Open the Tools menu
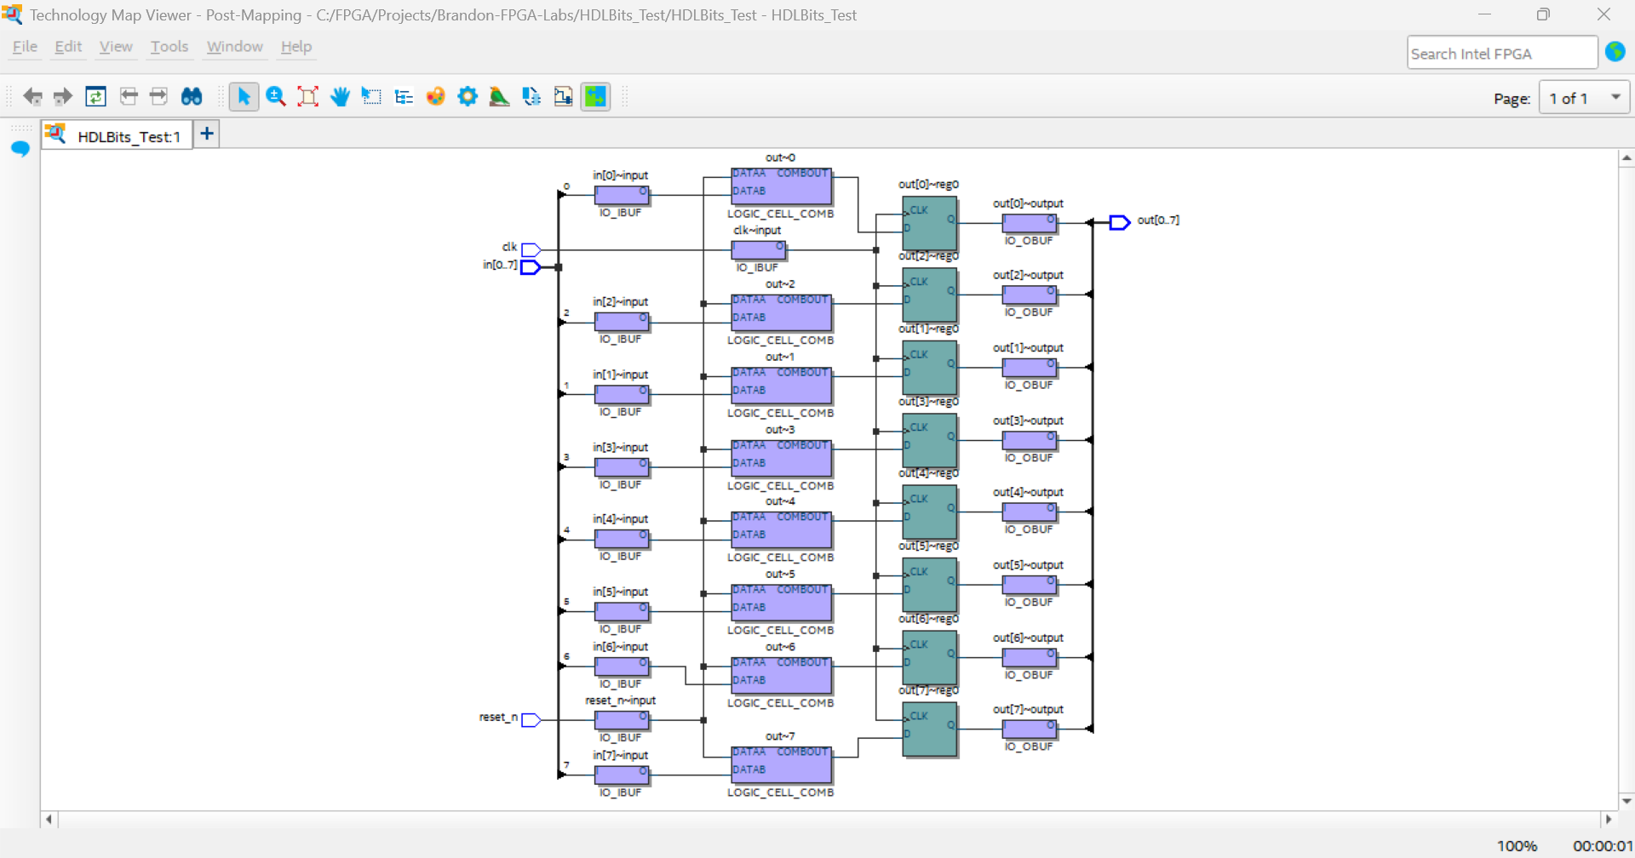Viewport: 1635px width, 858px height. pos(169,47)
